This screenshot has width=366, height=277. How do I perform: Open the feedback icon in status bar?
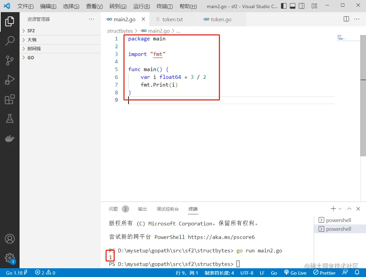(x=345, y=272)
